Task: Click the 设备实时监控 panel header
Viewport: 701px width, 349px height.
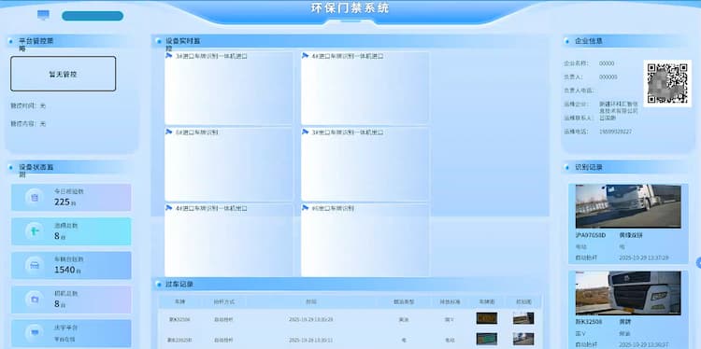Action: [x=350, y=41]
